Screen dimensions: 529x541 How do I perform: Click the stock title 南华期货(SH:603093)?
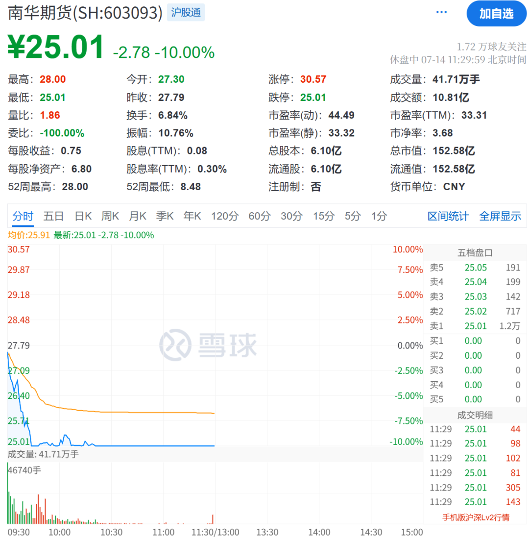[x=85, y=13]
